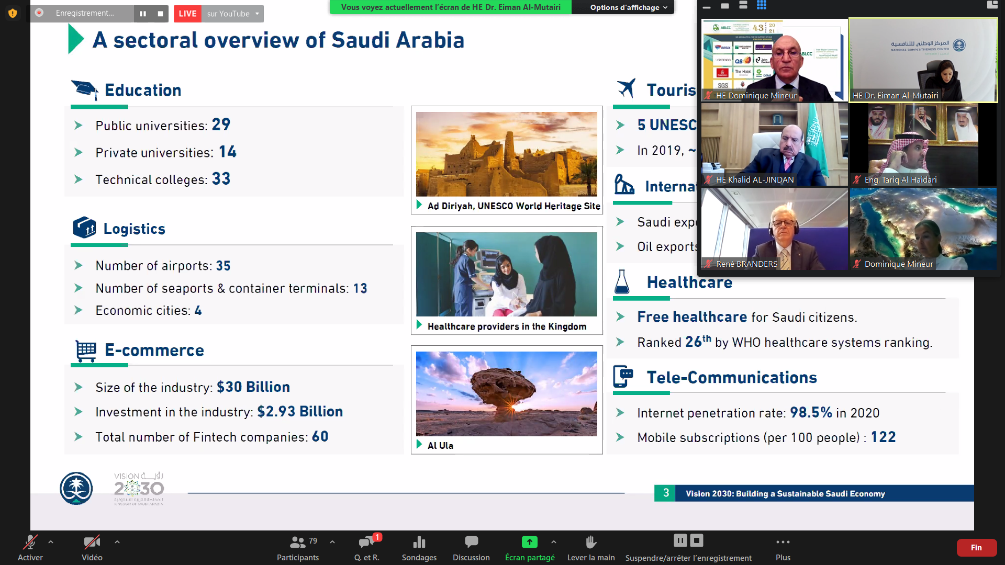1005x565 pixels.
Task: Click the red Fin end button
Action: point(976,547)
